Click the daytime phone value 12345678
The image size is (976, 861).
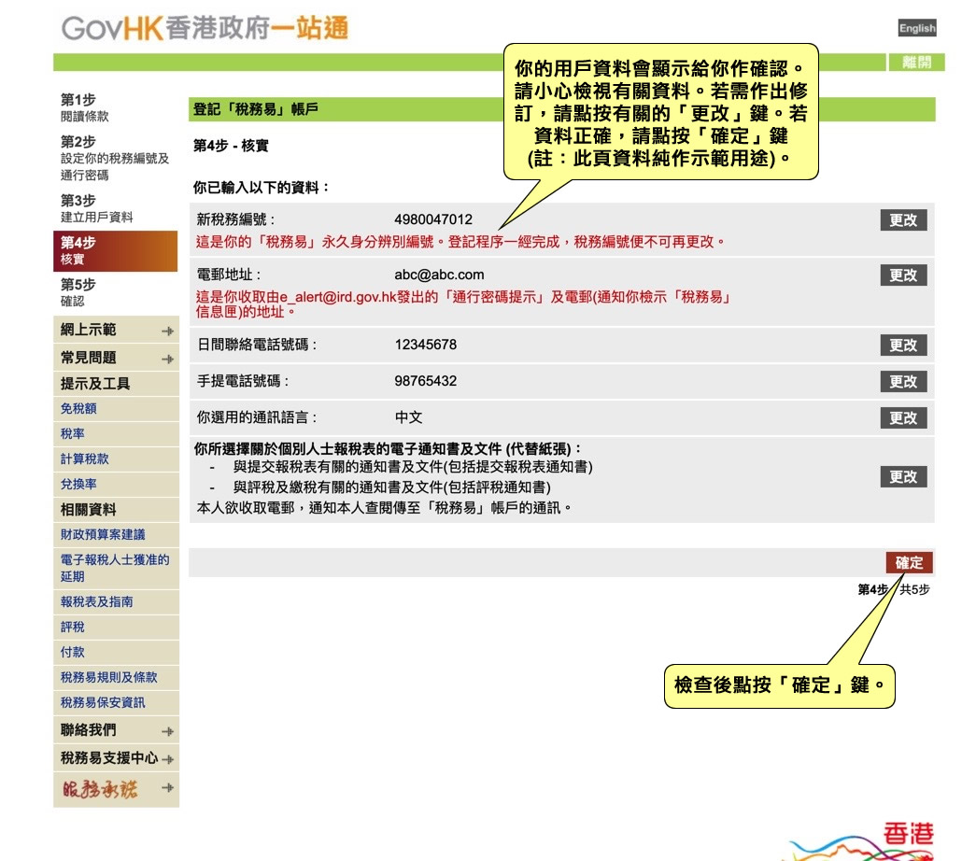426,345
